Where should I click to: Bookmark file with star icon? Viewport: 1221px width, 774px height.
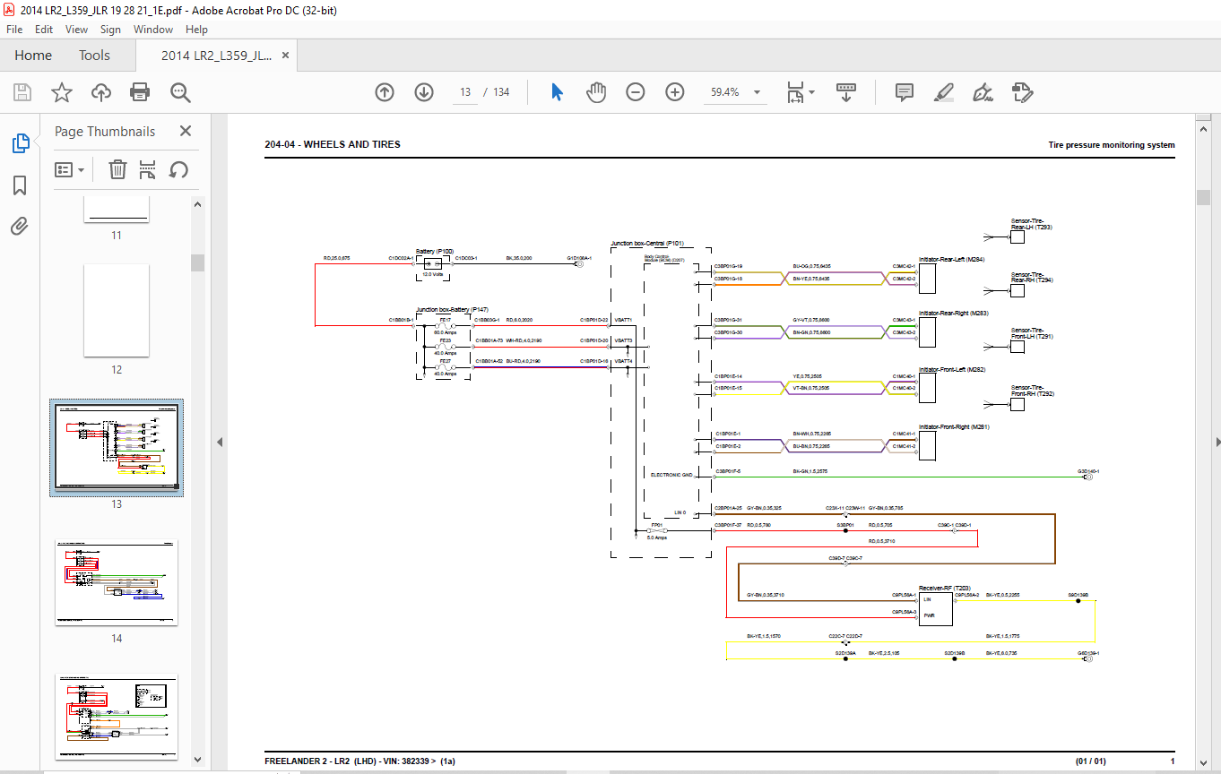click(x=61, y=92)
